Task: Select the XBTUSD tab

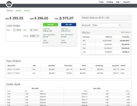Action: pyautogui.click(x=10, y=11)
